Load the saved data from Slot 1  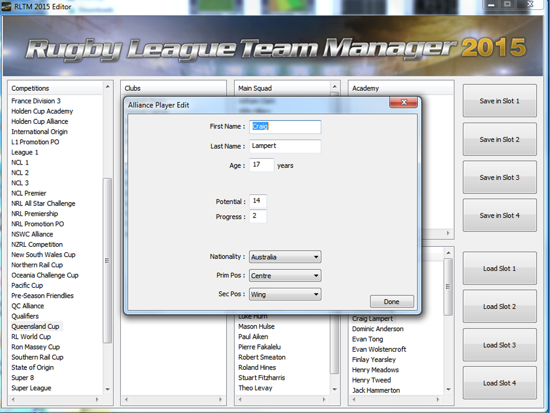point(499,268)
